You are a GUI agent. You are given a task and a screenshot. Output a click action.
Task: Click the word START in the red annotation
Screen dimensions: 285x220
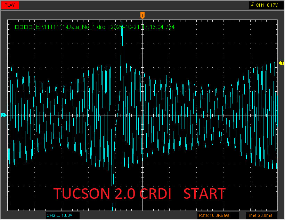(x=204, y=194)
